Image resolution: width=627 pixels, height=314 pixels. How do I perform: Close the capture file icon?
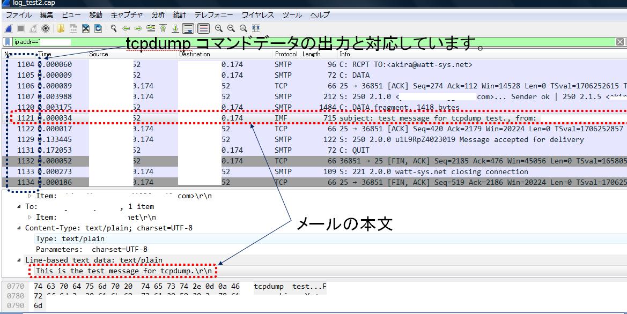coord(86,28)
